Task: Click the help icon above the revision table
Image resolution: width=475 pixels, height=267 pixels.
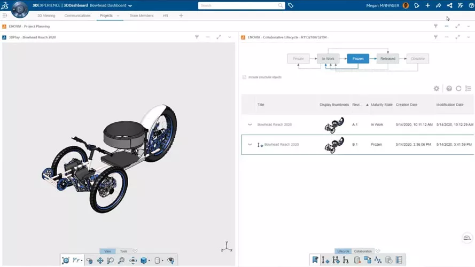Action: click(x=449, y=89)
